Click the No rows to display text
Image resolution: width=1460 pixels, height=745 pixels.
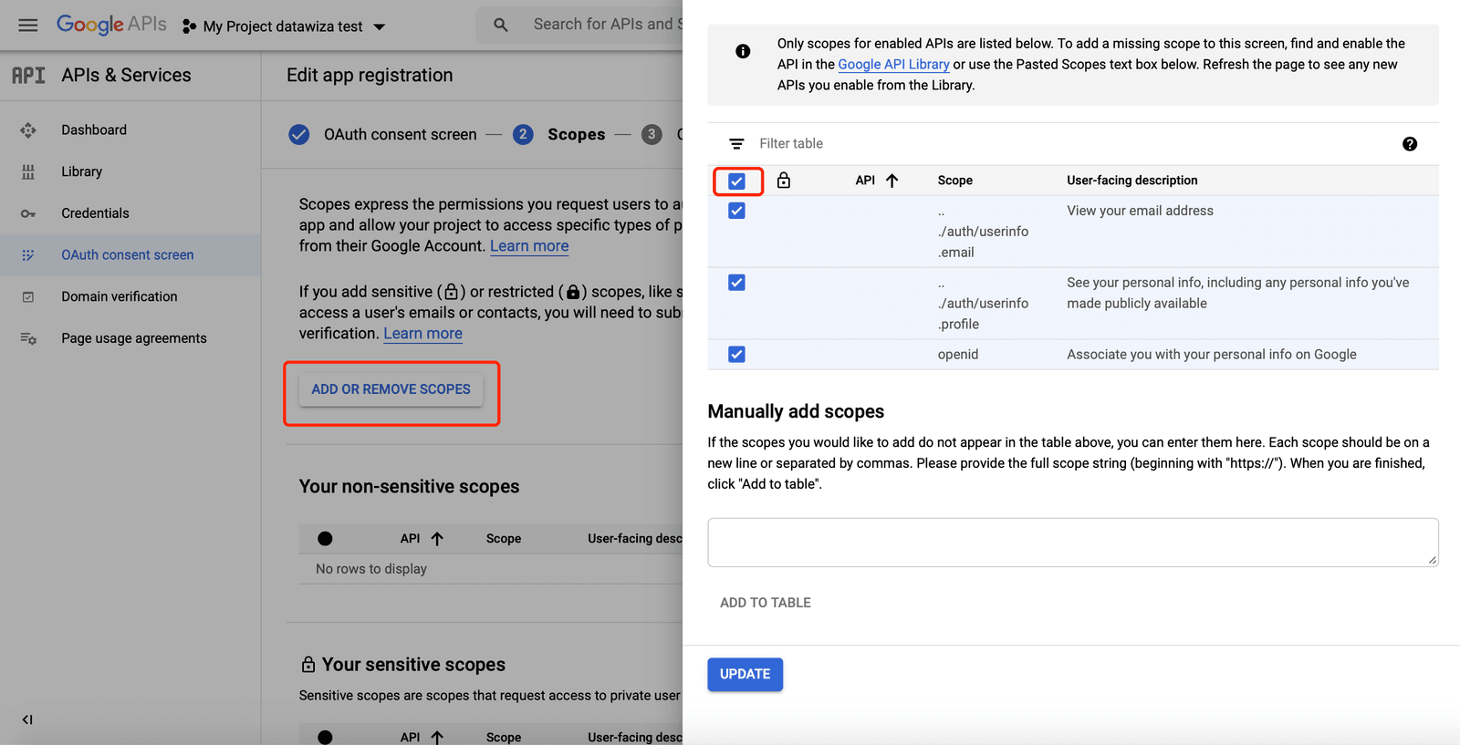pos(371,569)
